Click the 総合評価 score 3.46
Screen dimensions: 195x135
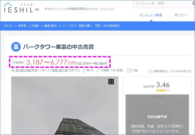163,85
